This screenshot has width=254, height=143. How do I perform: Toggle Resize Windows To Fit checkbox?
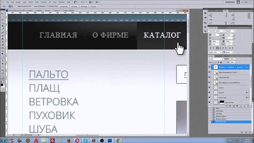click(x=16, y=6)
